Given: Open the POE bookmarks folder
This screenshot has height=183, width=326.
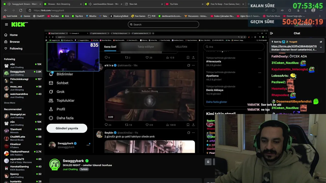Looking at the screenshot, I should point(152,16).
